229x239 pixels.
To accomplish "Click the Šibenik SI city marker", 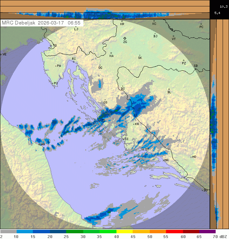I will click(x=123, y=138).
